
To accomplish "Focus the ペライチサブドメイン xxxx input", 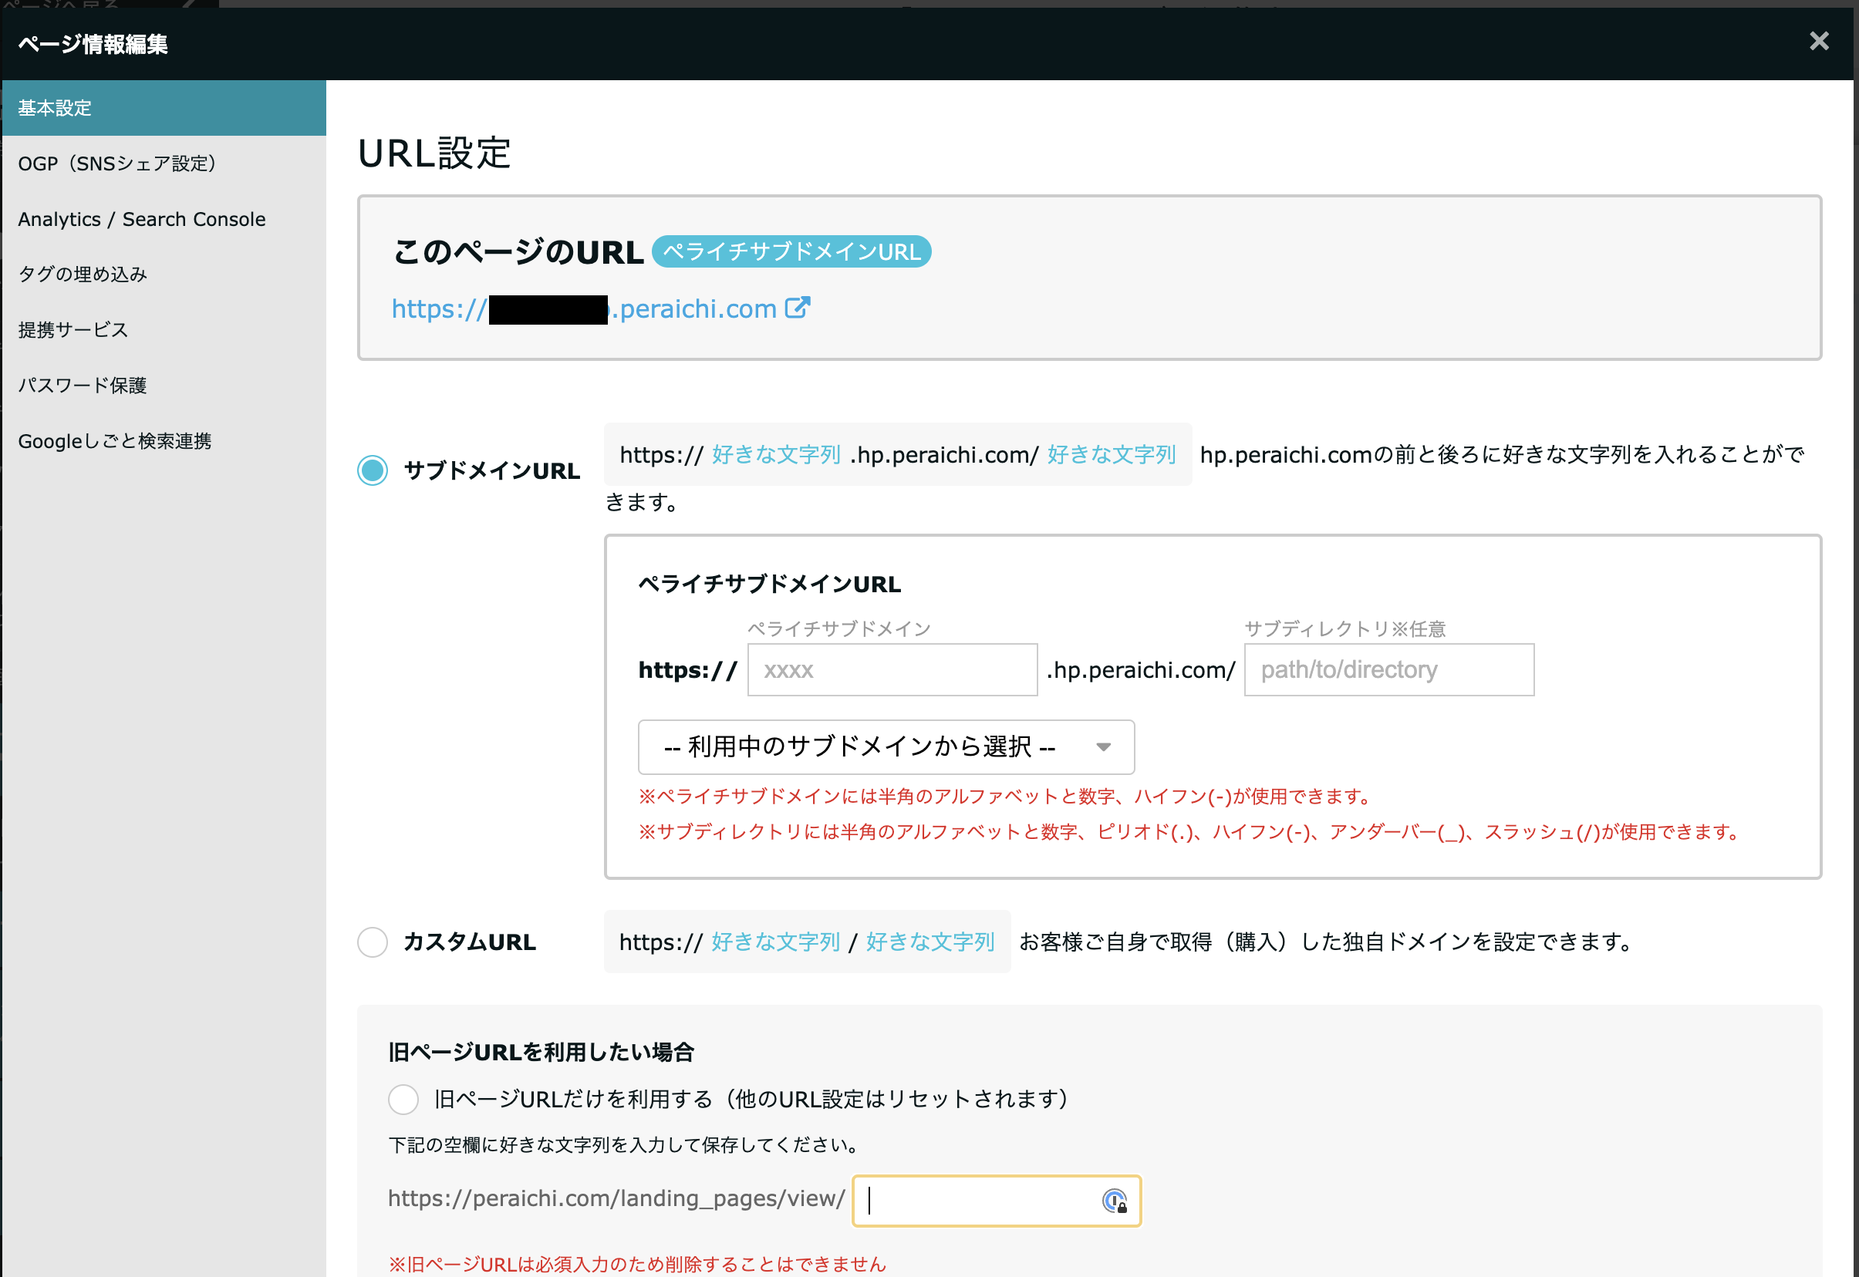I will tap(892, 669).
